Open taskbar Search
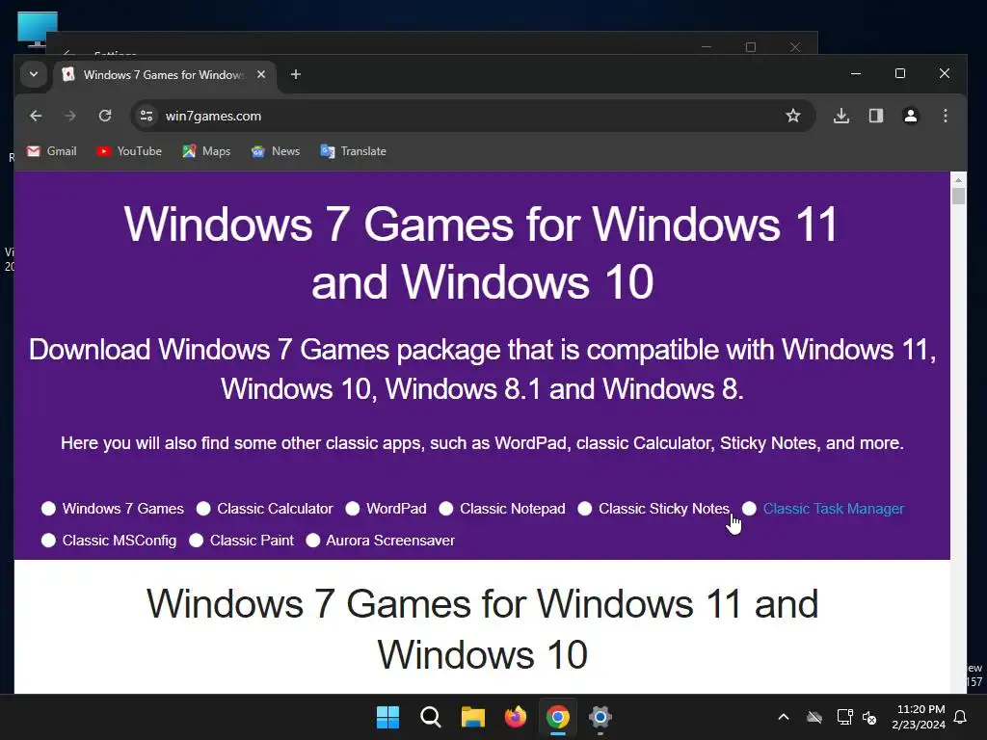Viewport: 987px width, 740px height. tap(431, 717)
